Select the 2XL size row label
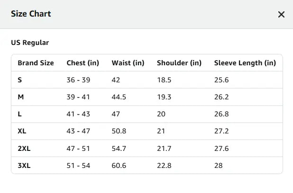The image size is (293, 193). [24, 149]
